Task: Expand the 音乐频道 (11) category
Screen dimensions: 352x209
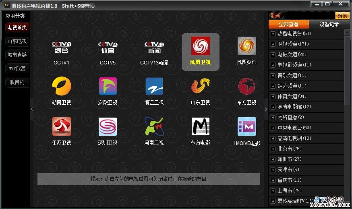Action: point(273,76)
